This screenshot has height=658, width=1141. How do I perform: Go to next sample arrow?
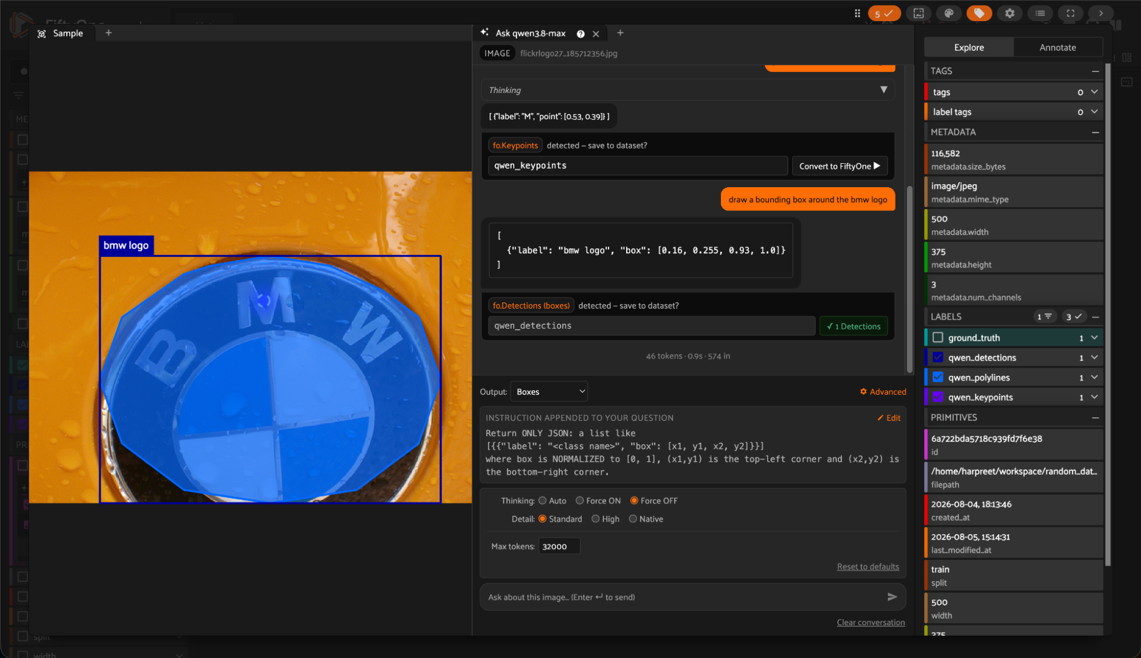(1100, 13)
